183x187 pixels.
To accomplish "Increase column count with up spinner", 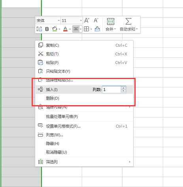I will click(123, 88).
